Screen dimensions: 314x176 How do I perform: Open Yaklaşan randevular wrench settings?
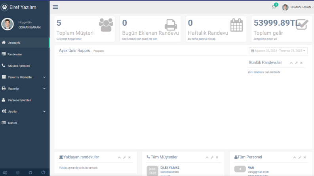[125, 157]
